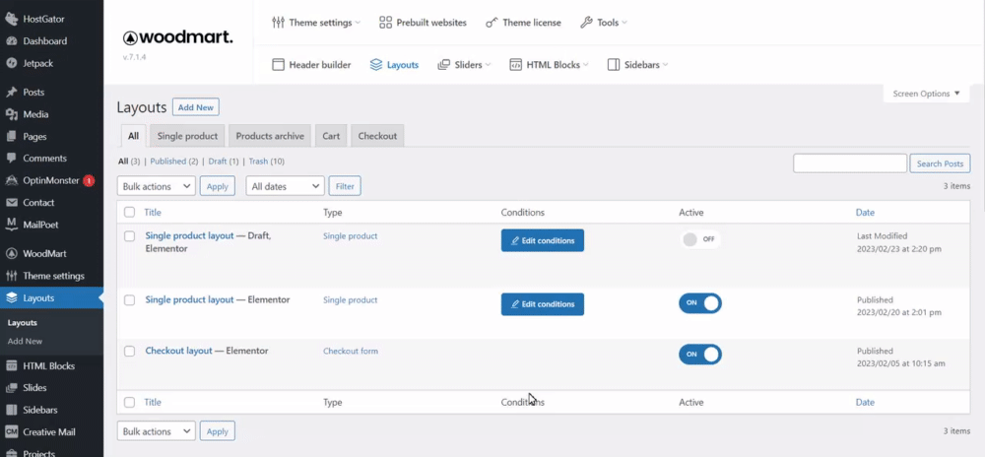Click the Theme license key icon
This screenshot has height=457, width=985.
click(x=492, y=23)
